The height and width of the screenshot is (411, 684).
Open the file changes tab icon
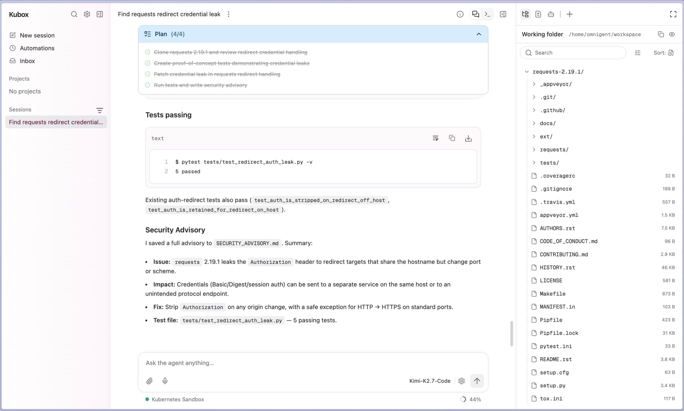pos(538,14)
